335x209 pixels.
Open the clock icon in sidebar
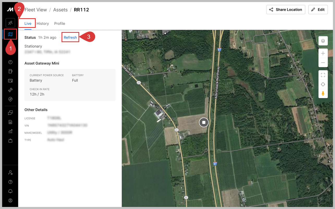(10, 62)
